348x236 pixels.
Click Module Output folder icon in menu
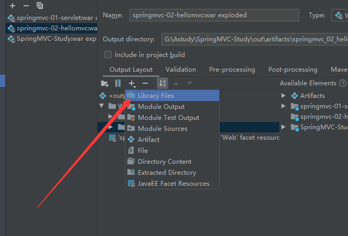pos(132,107)
